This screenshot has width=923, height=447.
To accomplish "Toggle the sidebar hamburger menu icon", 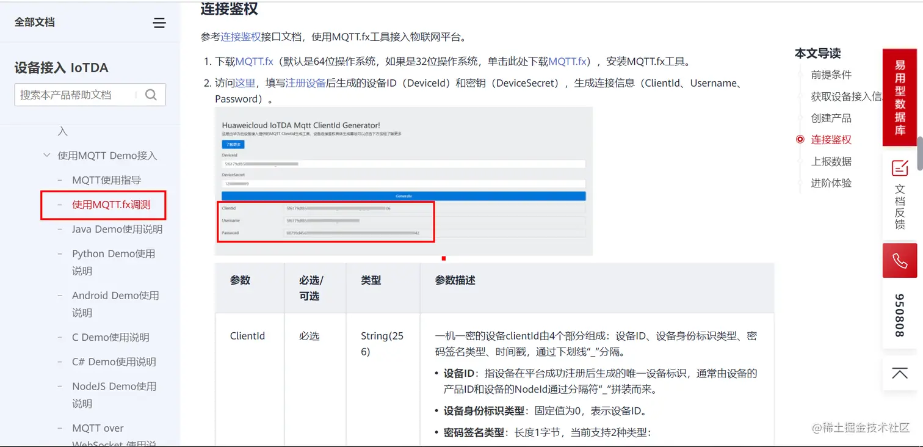I will pyautogui.click(x=159, y=23).
